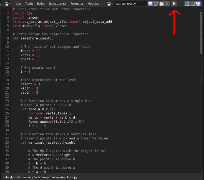
Task: Click the semaphore.py name field
Action: point(130,4)
